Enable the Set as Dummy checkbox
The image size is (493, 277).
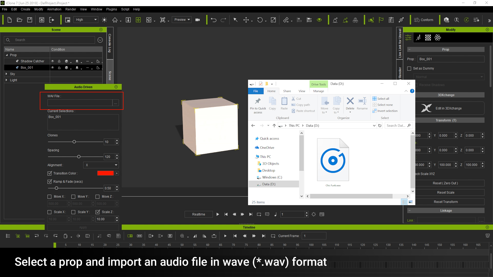point(409,68)
